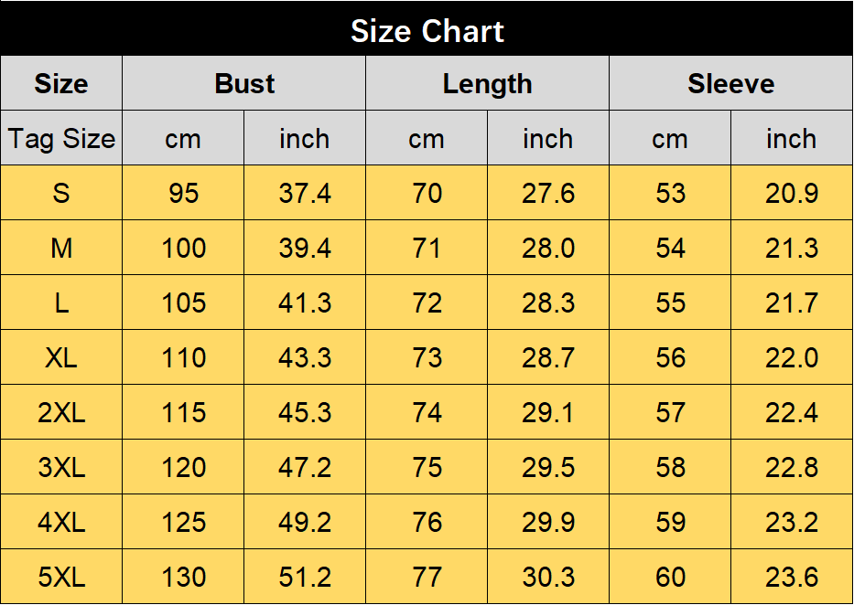Select the Bust column header
The image size is (854, 605).
(244, 83)
